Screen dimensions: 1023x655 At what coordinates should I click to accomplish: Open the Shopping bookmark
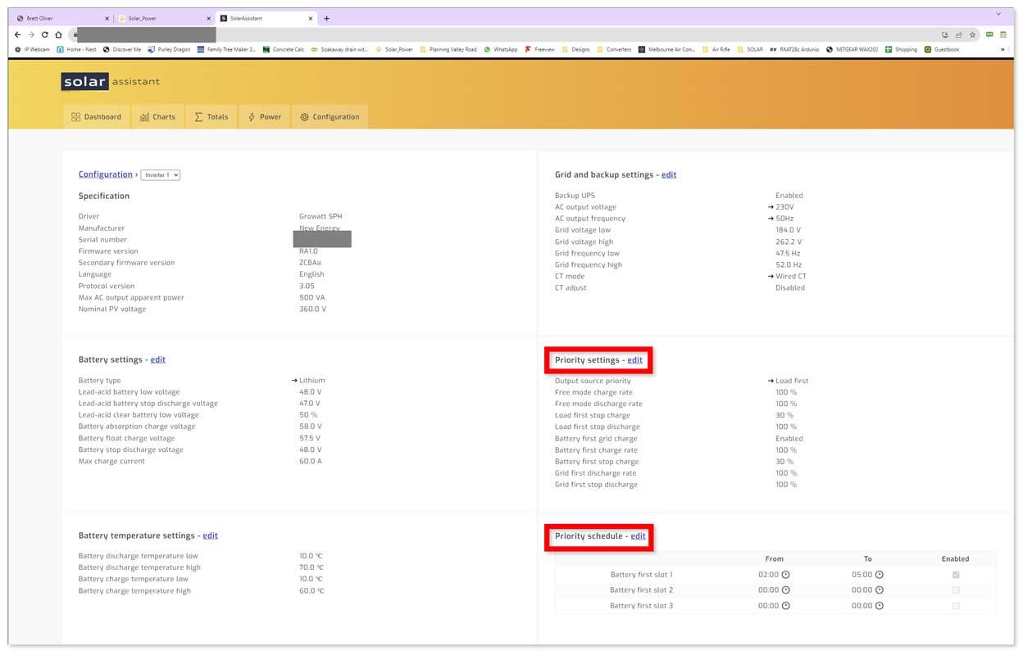pyautogui.click(x=902, y=49)
